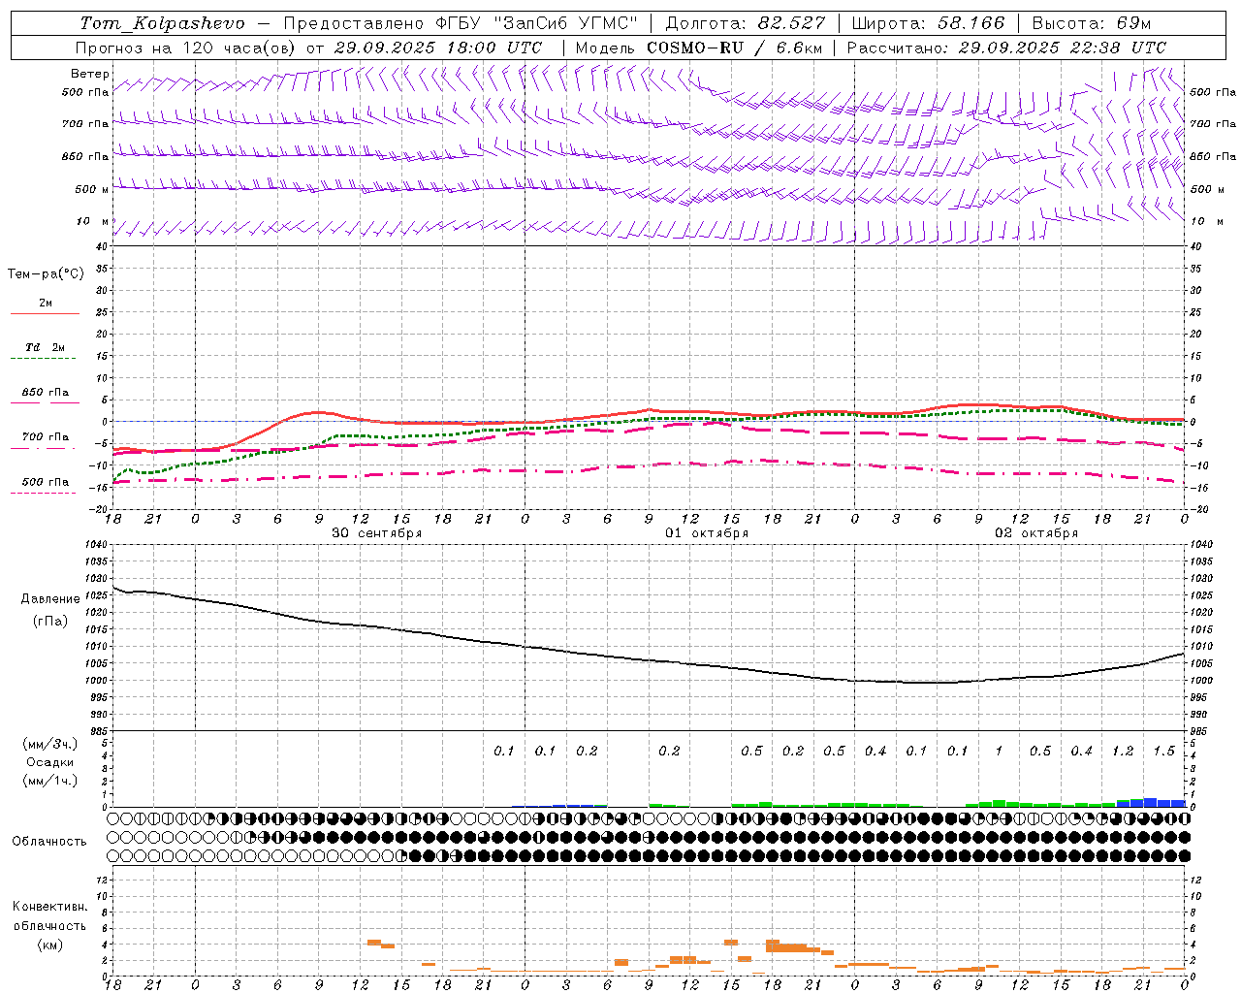
Task: Select the Модель COSMO-RU / 6.6км text
Action: (x=699, y=48)
